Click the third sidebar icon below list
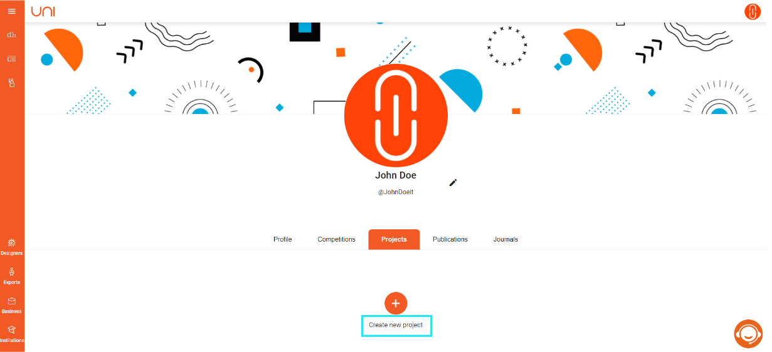772x352 pixels. tap(11, 83)
